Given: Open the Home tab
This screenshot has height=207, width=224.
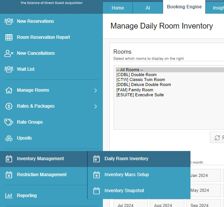Looking at the screenshot, I should click(118, 8).
